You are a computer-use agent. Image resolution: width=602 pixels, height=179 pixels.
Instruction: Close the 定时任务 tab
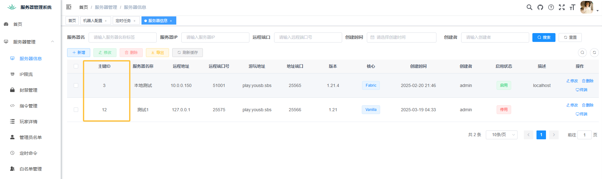pyautogui.click(x=135, y=21)
